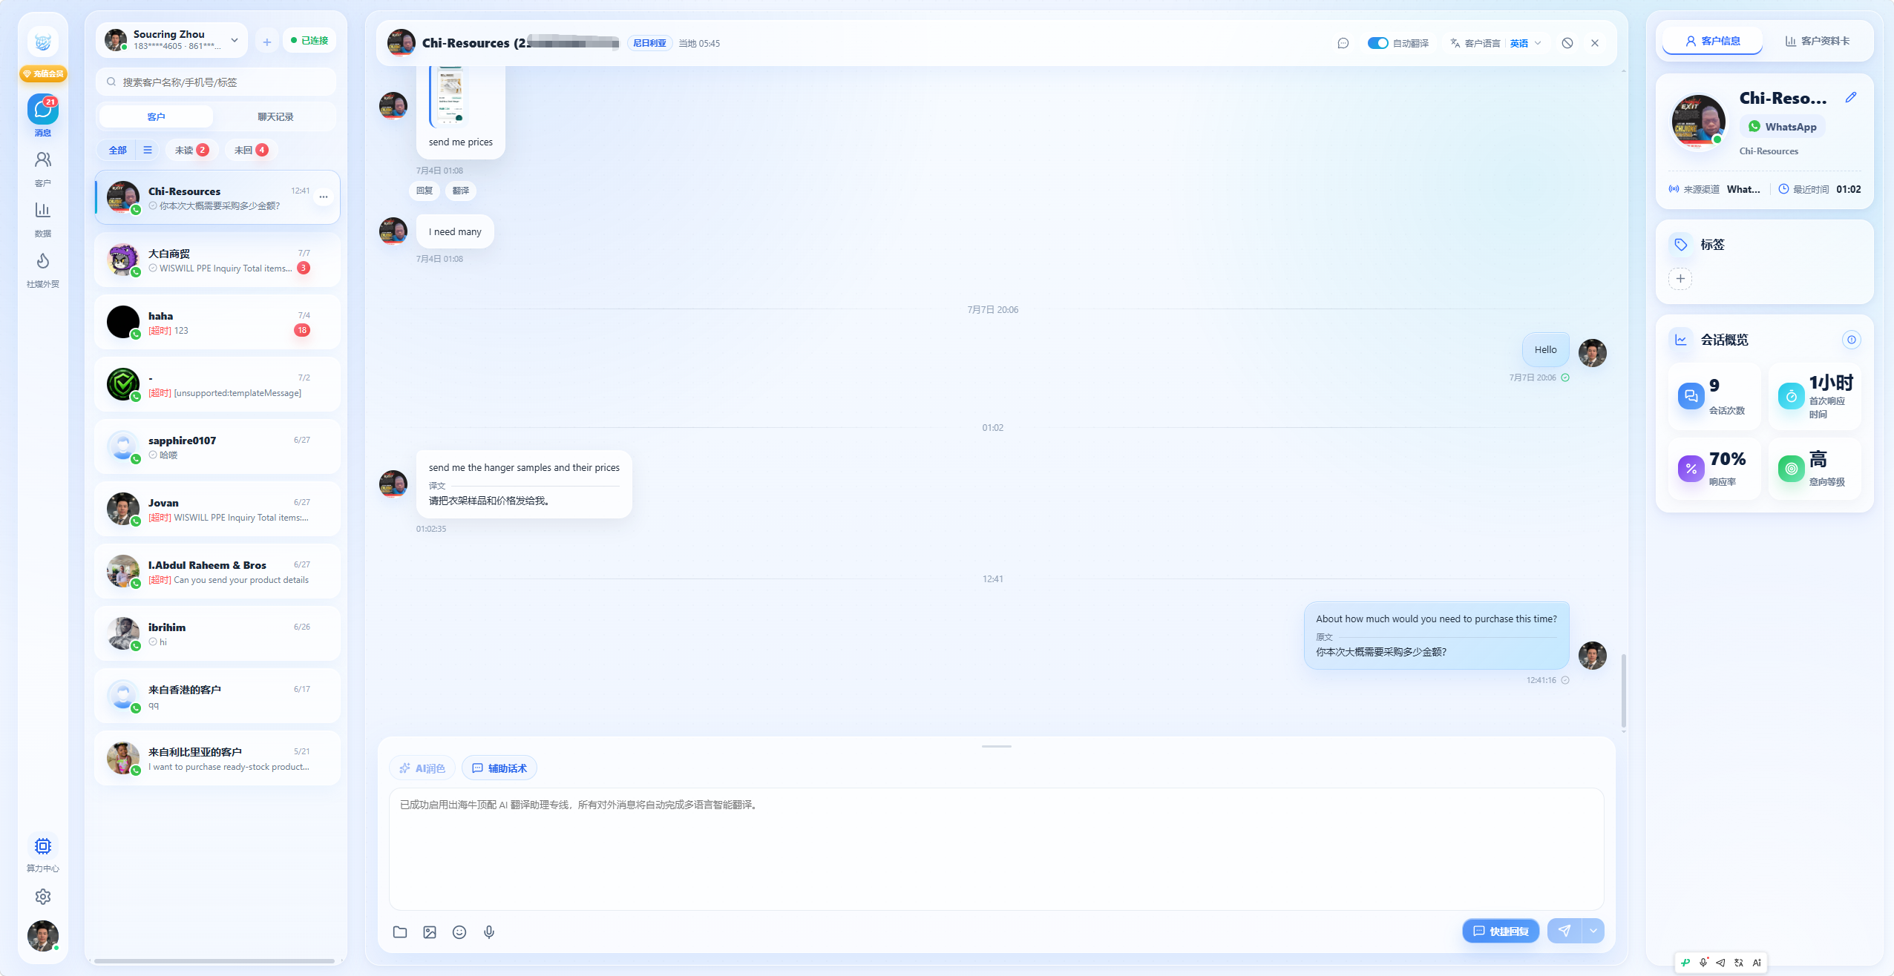The height and width of the screenshot is (976, 1894).
Task: Open the 大白商贸 conversation
Action: tap(217, 260)
